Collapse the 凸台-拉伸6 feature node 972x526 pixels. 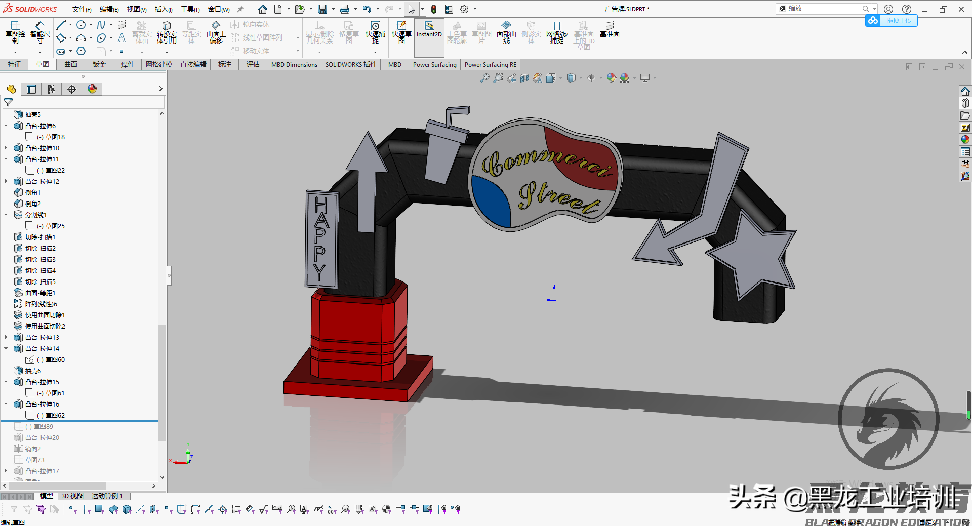pos(5,126)
